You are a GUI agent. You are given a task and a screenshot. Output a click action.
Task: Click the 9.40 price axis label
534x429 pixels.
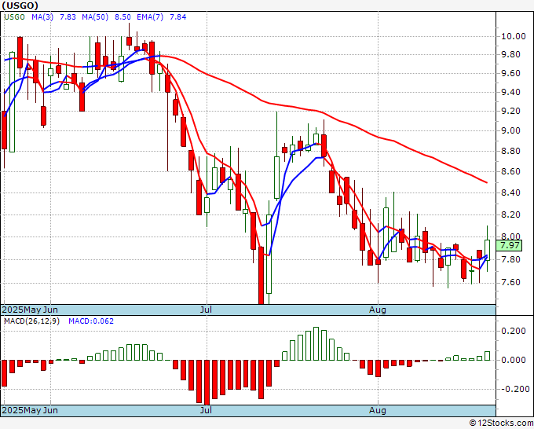(x=510, y=92)
